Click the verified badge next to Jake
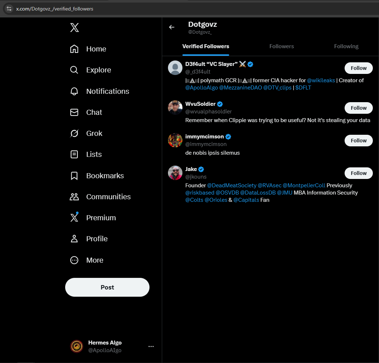The height and width of the screenshot is (363, 379). click(201, 169)
